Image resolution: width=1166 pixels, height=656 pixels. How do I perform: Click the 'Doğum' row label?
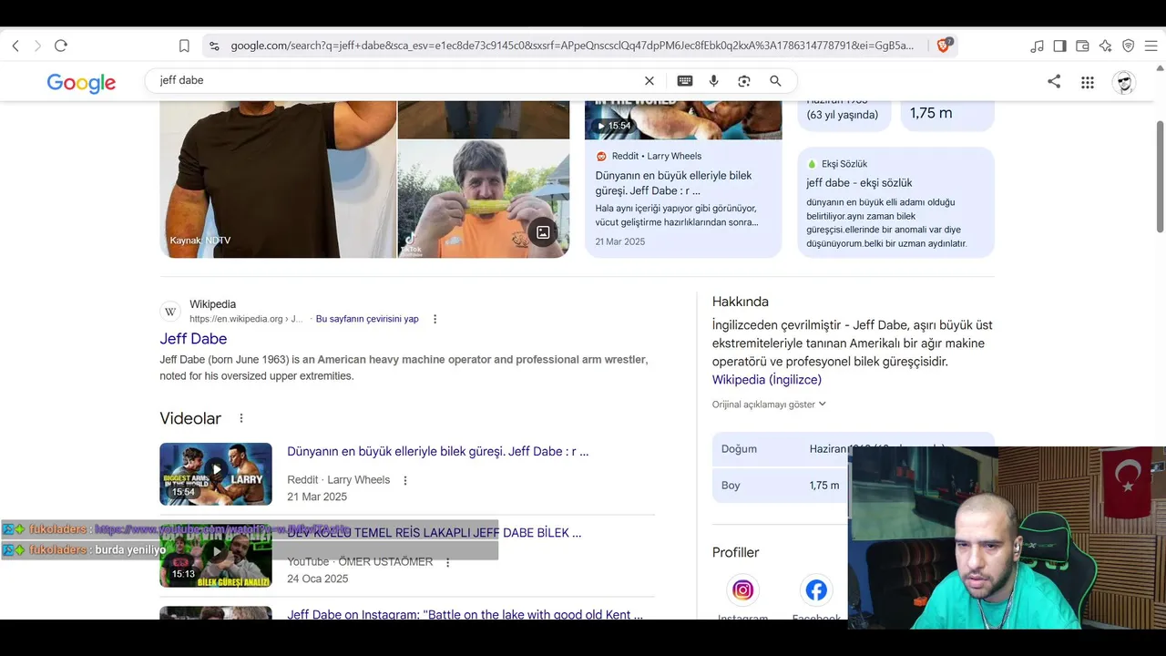point(739,449)
